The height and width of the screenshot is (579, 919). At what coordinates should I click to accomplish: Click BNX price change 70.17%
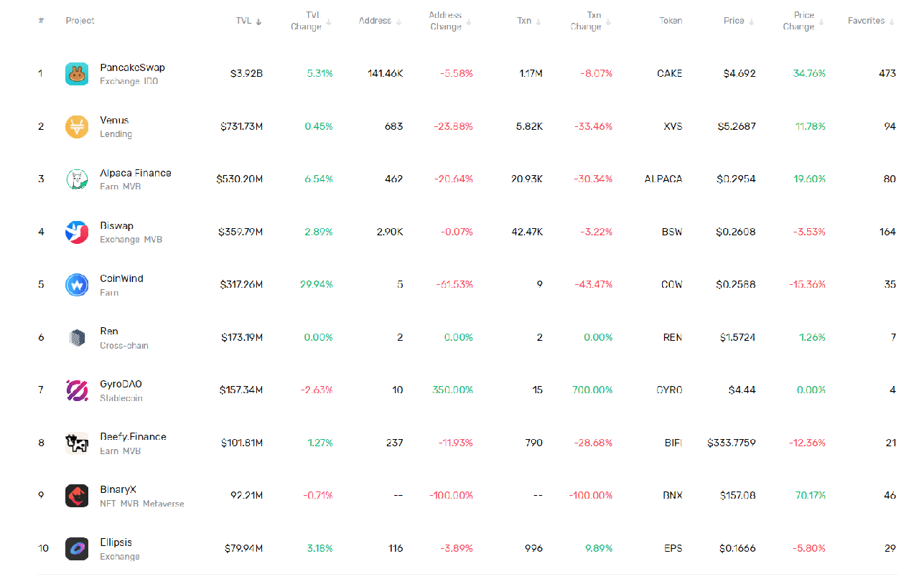(x=810, y=495)
